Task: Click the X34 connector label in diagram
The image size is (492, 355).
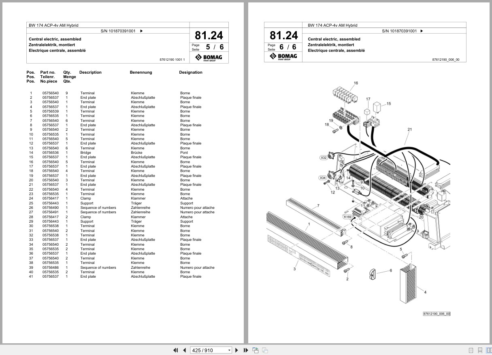Action: 322,178
